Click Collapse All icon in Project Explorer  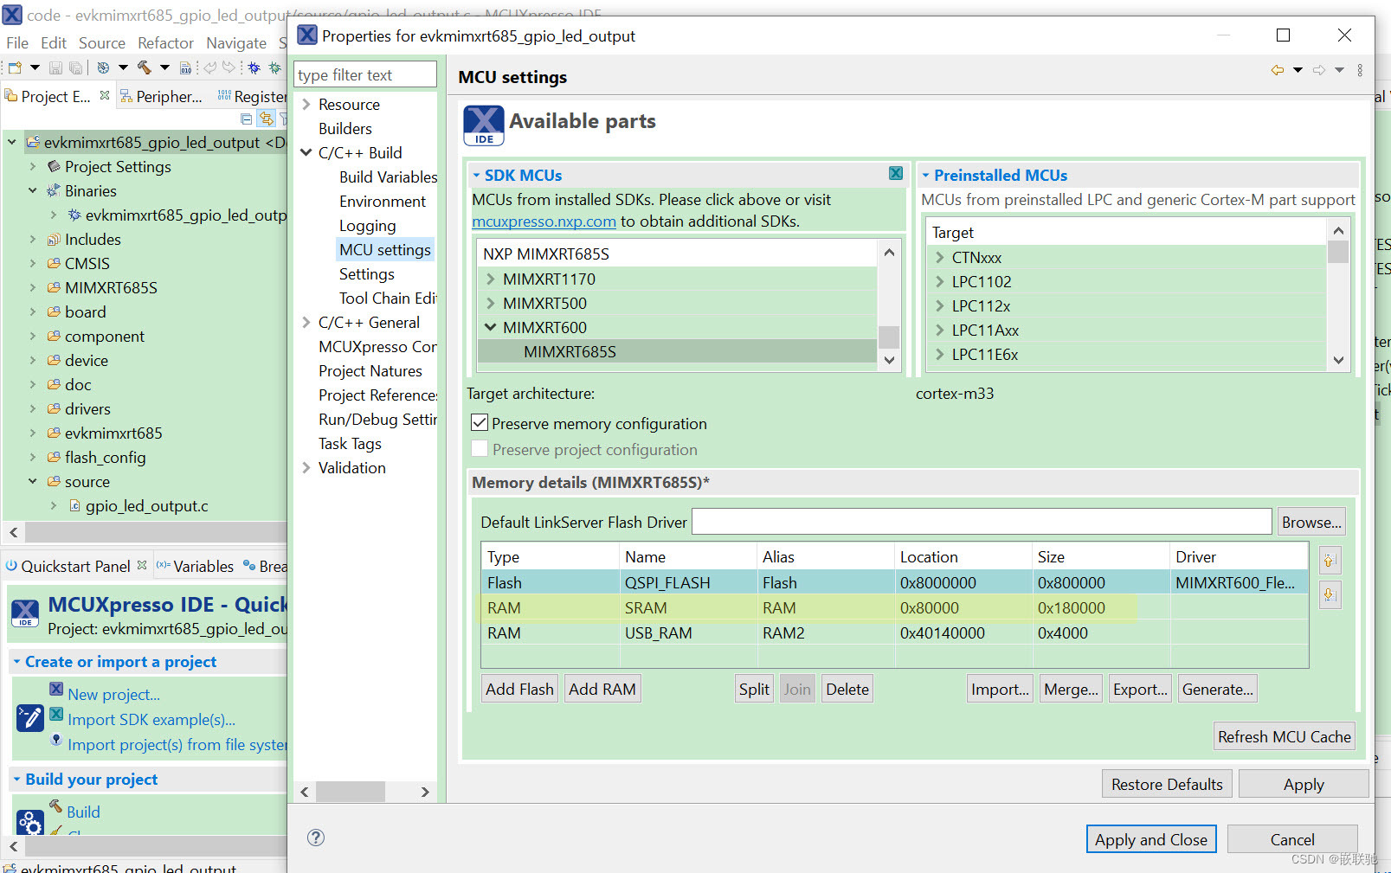coord(247,119)
